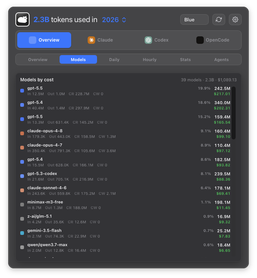Click the $99.10 cost value
Viewport: 257px width, 278px height.
point(223,136)
